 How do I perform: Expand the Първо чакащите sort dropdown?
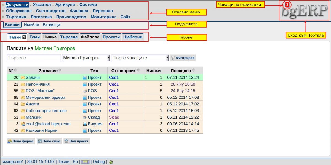point(140,58)
